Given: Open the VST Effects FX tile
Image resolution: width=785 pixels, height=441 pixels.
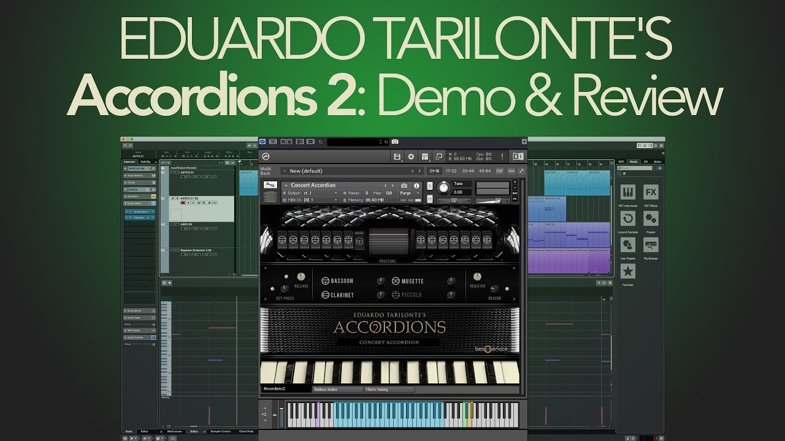Looking at the screenshot, I should [x=651, y=191].
